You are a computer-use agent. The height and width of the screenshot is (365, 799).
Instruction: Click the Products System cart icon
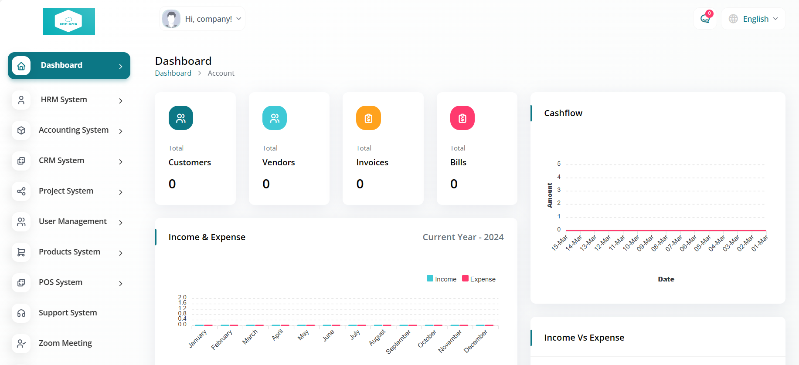coord(21,252)
